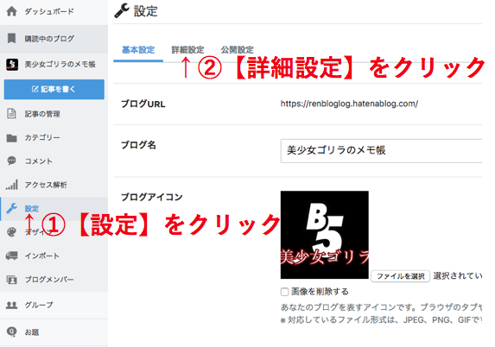The width and height of the screenshot is (495, 347).
Task: Click the ブログ名 text field
Action: [x=381, y=151]
